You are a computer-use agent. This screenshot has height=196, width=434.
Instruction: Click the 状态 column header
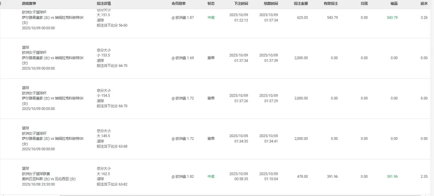(211, 3)
